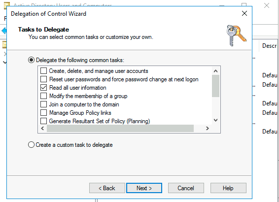
Task: Choose Create a custom task to delegate
Action: pyautogui.click(x=31, y=144)
